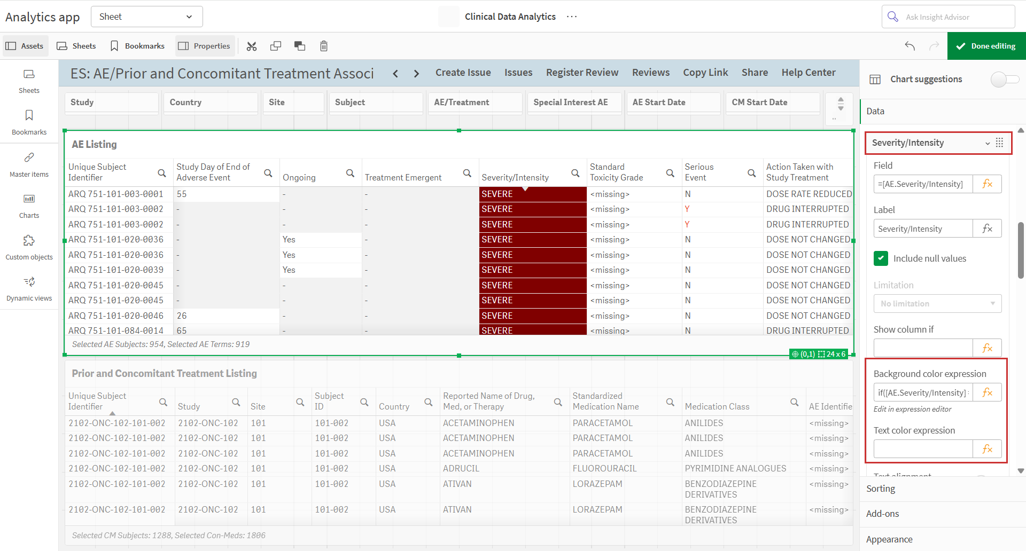Open expression editor for Show column if
Screen dimensions: 1026x551
[987, 348]
